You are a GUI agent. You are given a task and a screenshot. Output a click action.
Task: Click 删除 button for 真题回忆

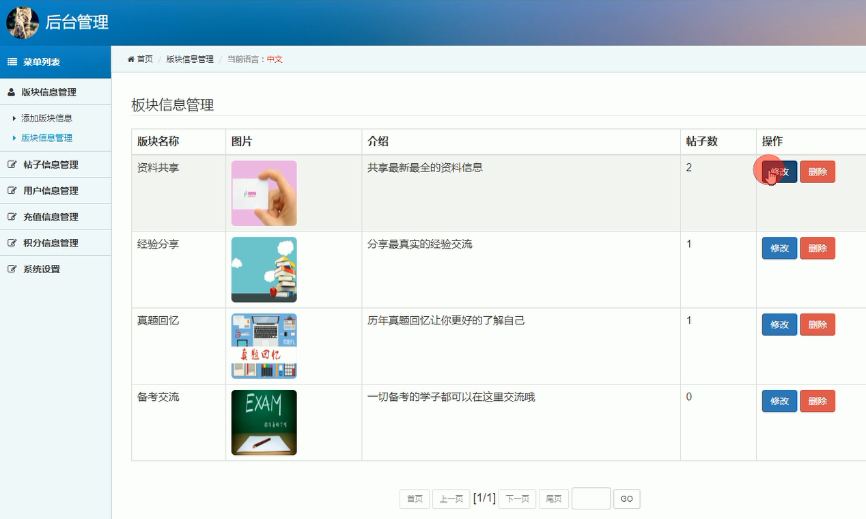818,325
